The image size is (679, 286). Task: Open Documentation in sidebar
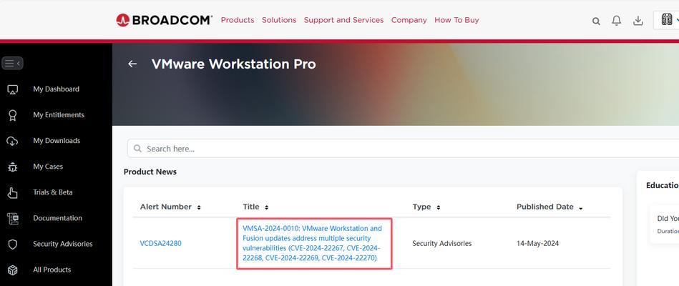pyautogui.click(x=57, y=218)
